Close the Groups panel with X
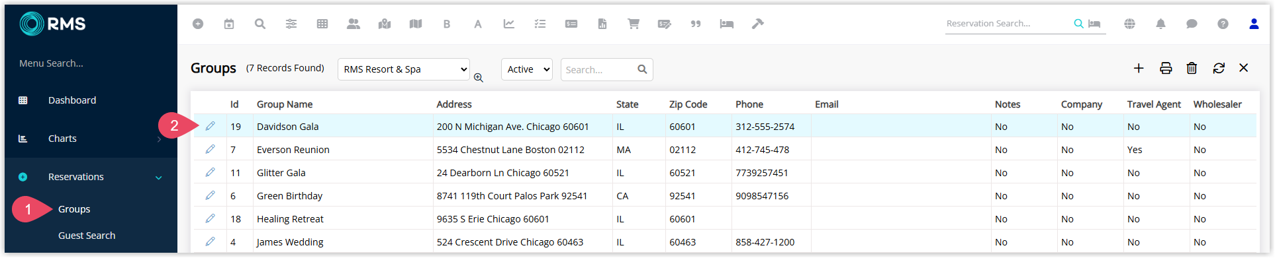The height and width of the screenshot is (258, 1275). click(1244, 68)
